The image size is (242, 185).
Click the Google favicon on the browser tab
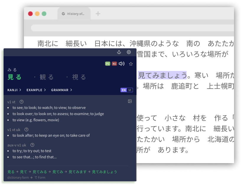[x=63, y=14]
